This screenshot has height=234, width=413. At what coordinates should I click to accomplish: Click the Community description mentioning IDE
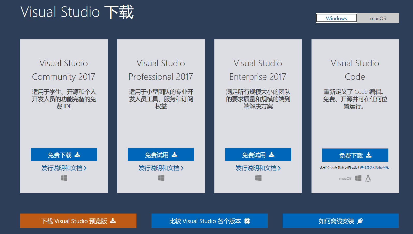point(64,99)
